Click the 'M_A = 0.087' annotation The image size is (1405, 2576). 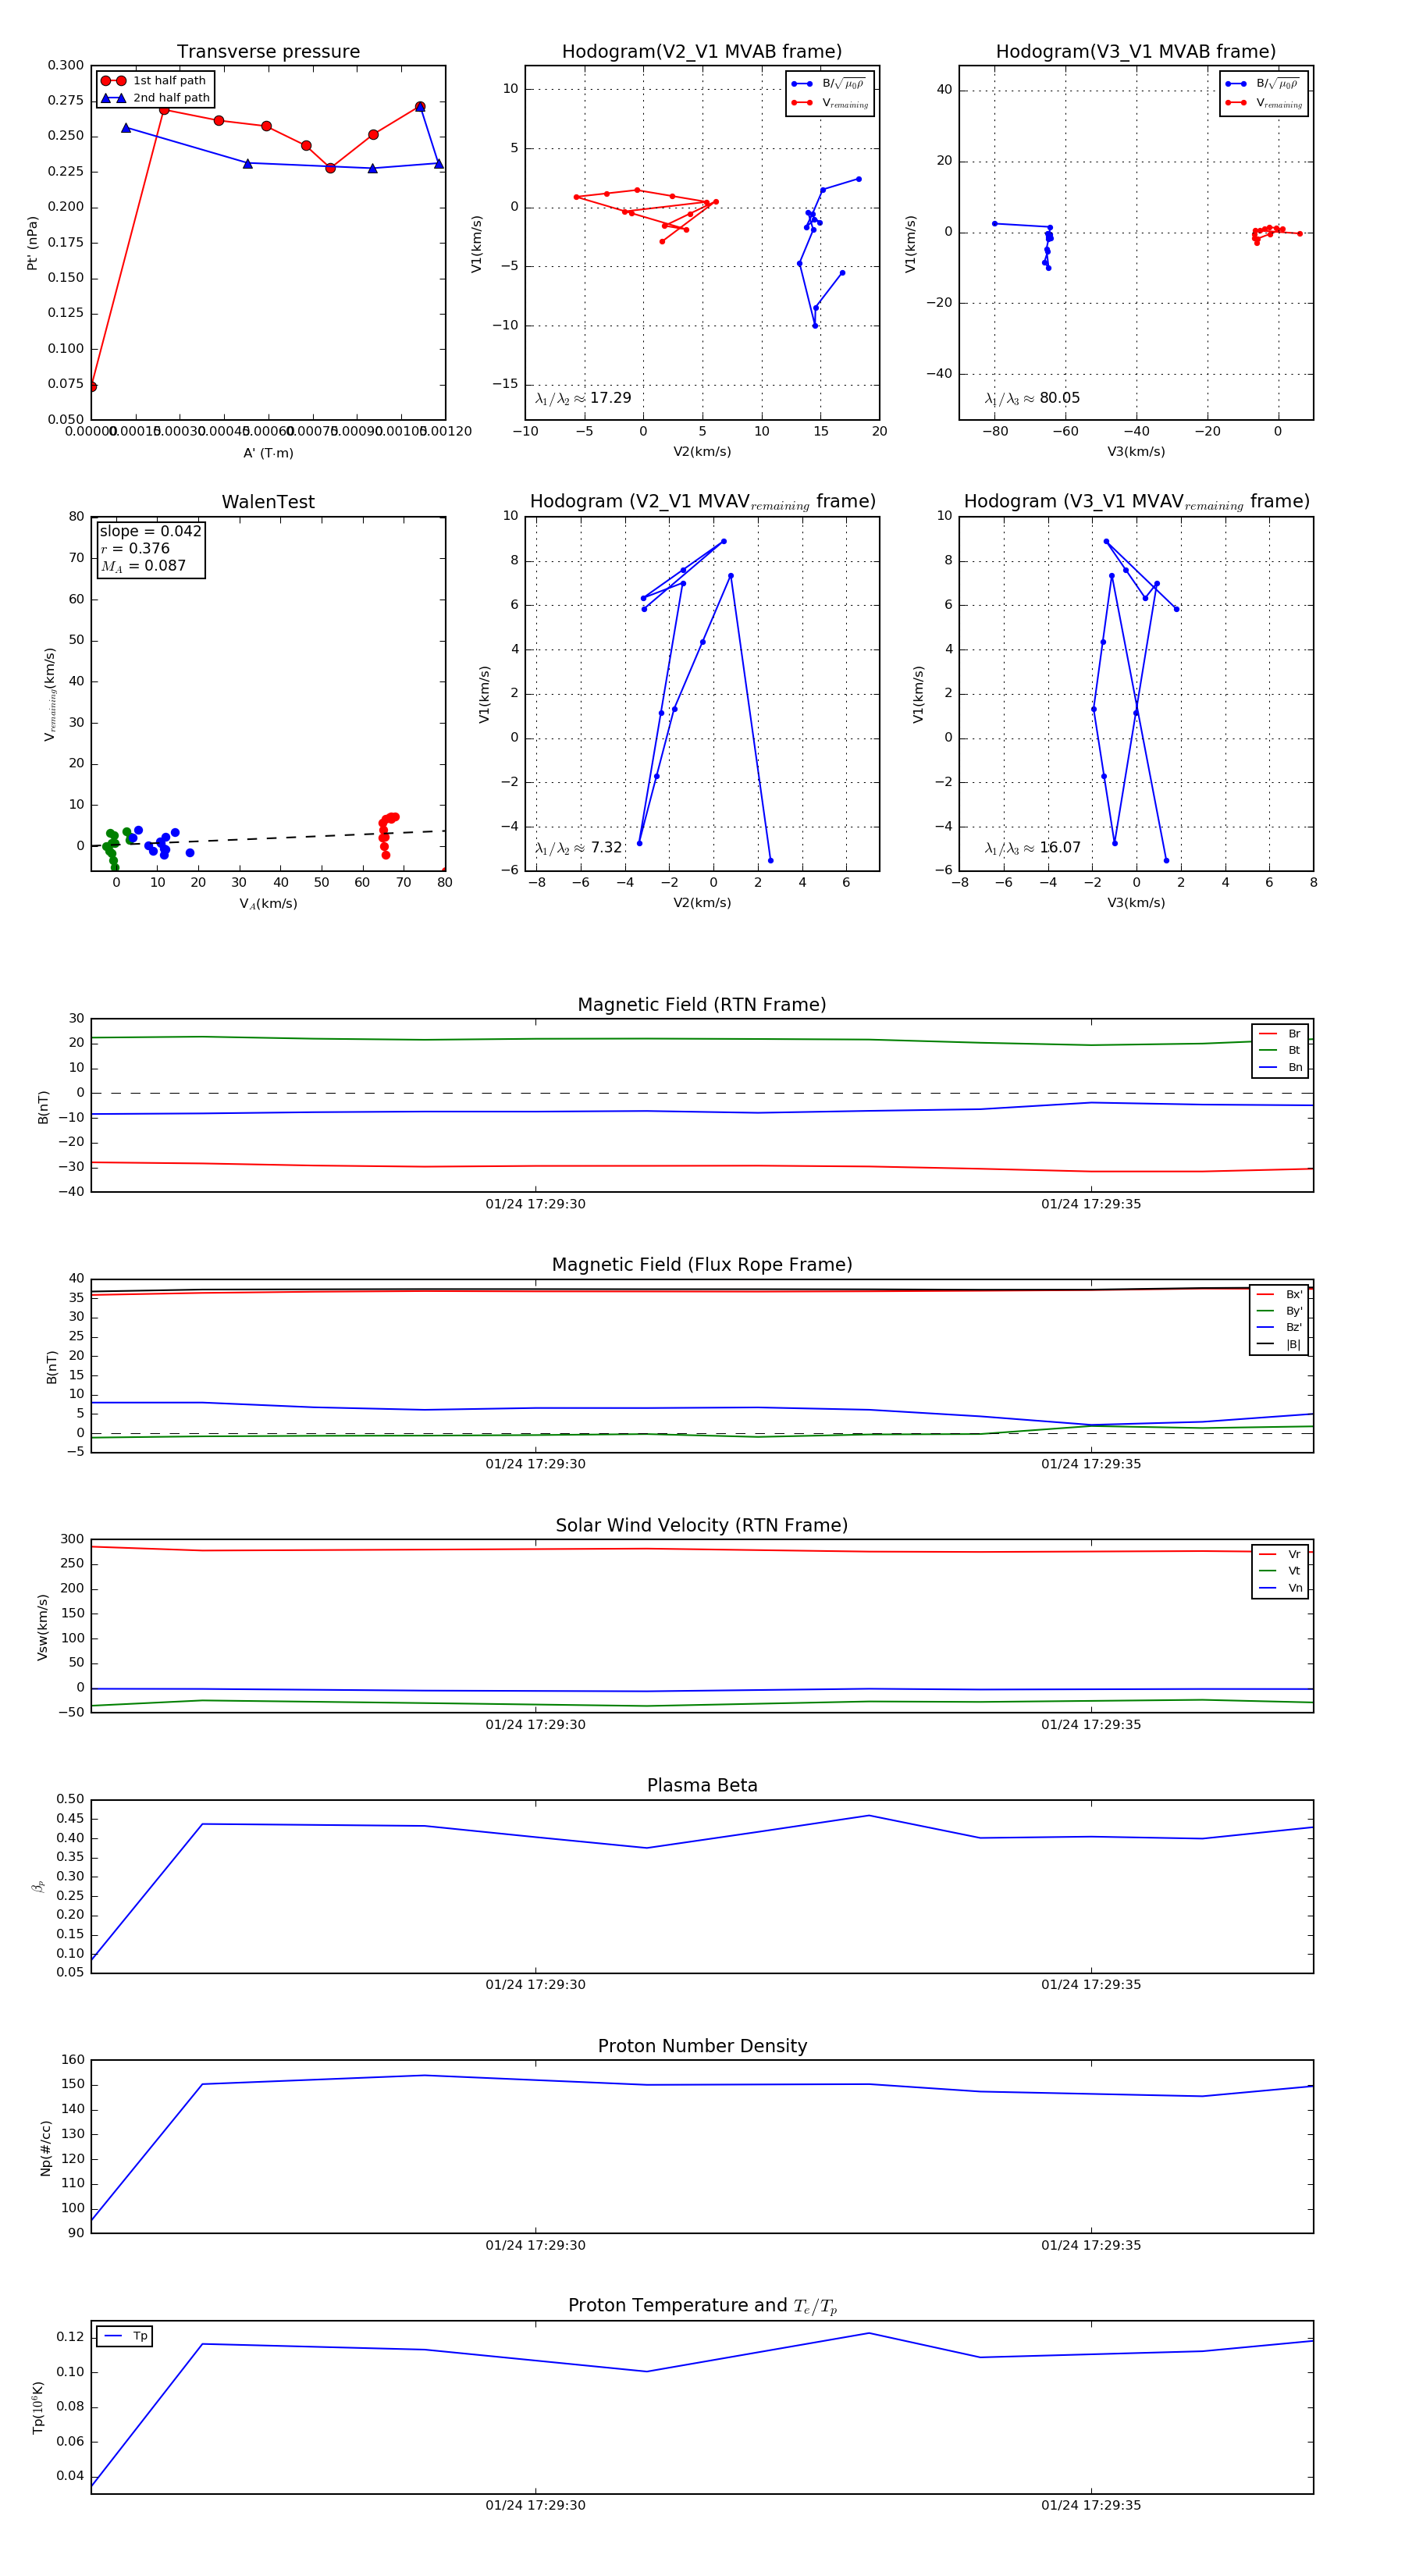[143, 566]
